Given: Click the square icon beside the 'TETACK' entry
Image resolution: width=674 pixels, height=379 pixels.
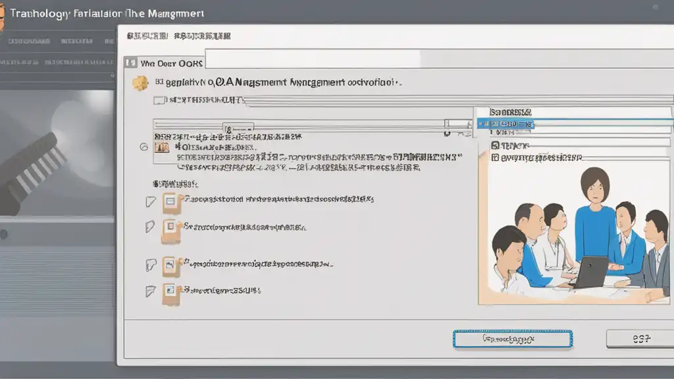Looking at the screenshot, I should [495, 145].
